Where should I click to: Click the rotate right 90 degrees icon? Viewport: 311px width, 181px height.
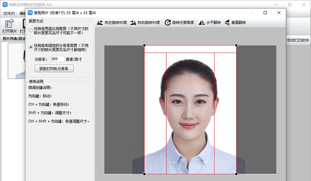coord(133,22)
